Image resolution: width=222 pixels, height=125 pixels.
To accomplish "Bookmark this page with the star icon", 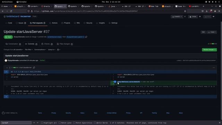I will pos(185,11).
